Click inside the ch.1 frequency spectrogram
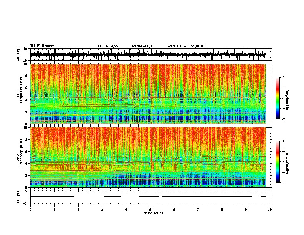The height and width of the screenshot is (235, 304). (148, 94)
